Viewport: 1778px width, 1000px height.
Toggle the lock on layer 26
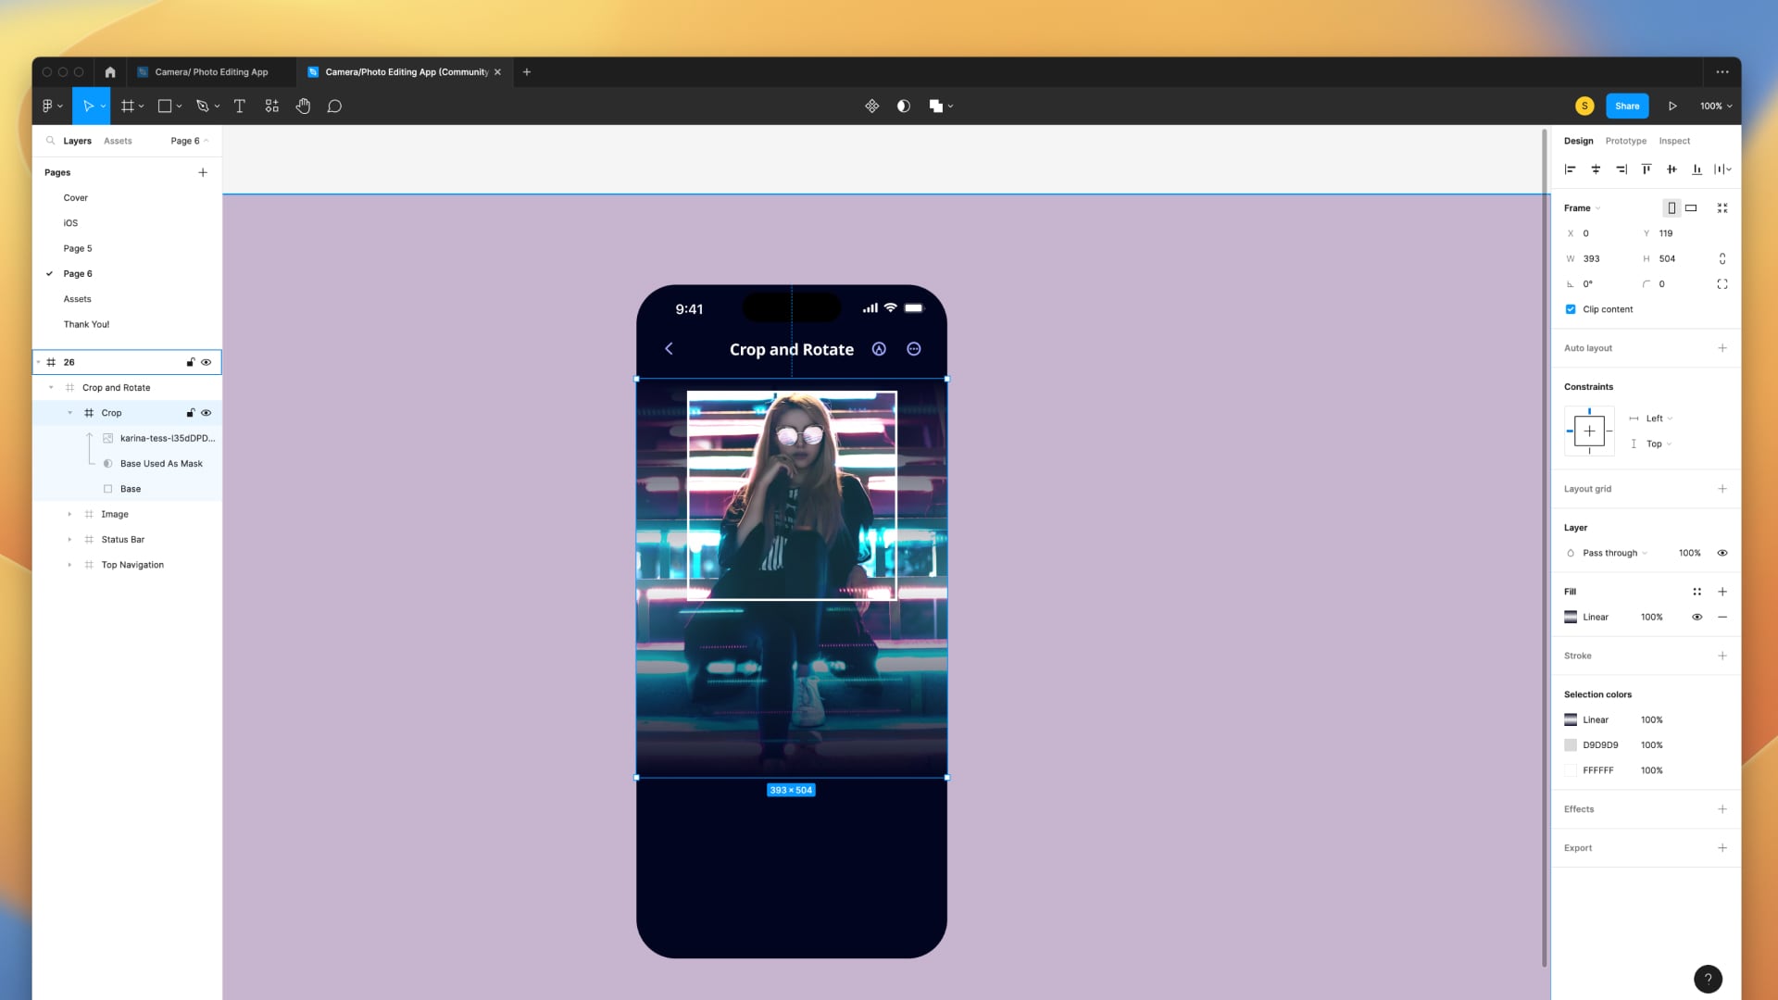pyautogui.click(x=190, y=362)
